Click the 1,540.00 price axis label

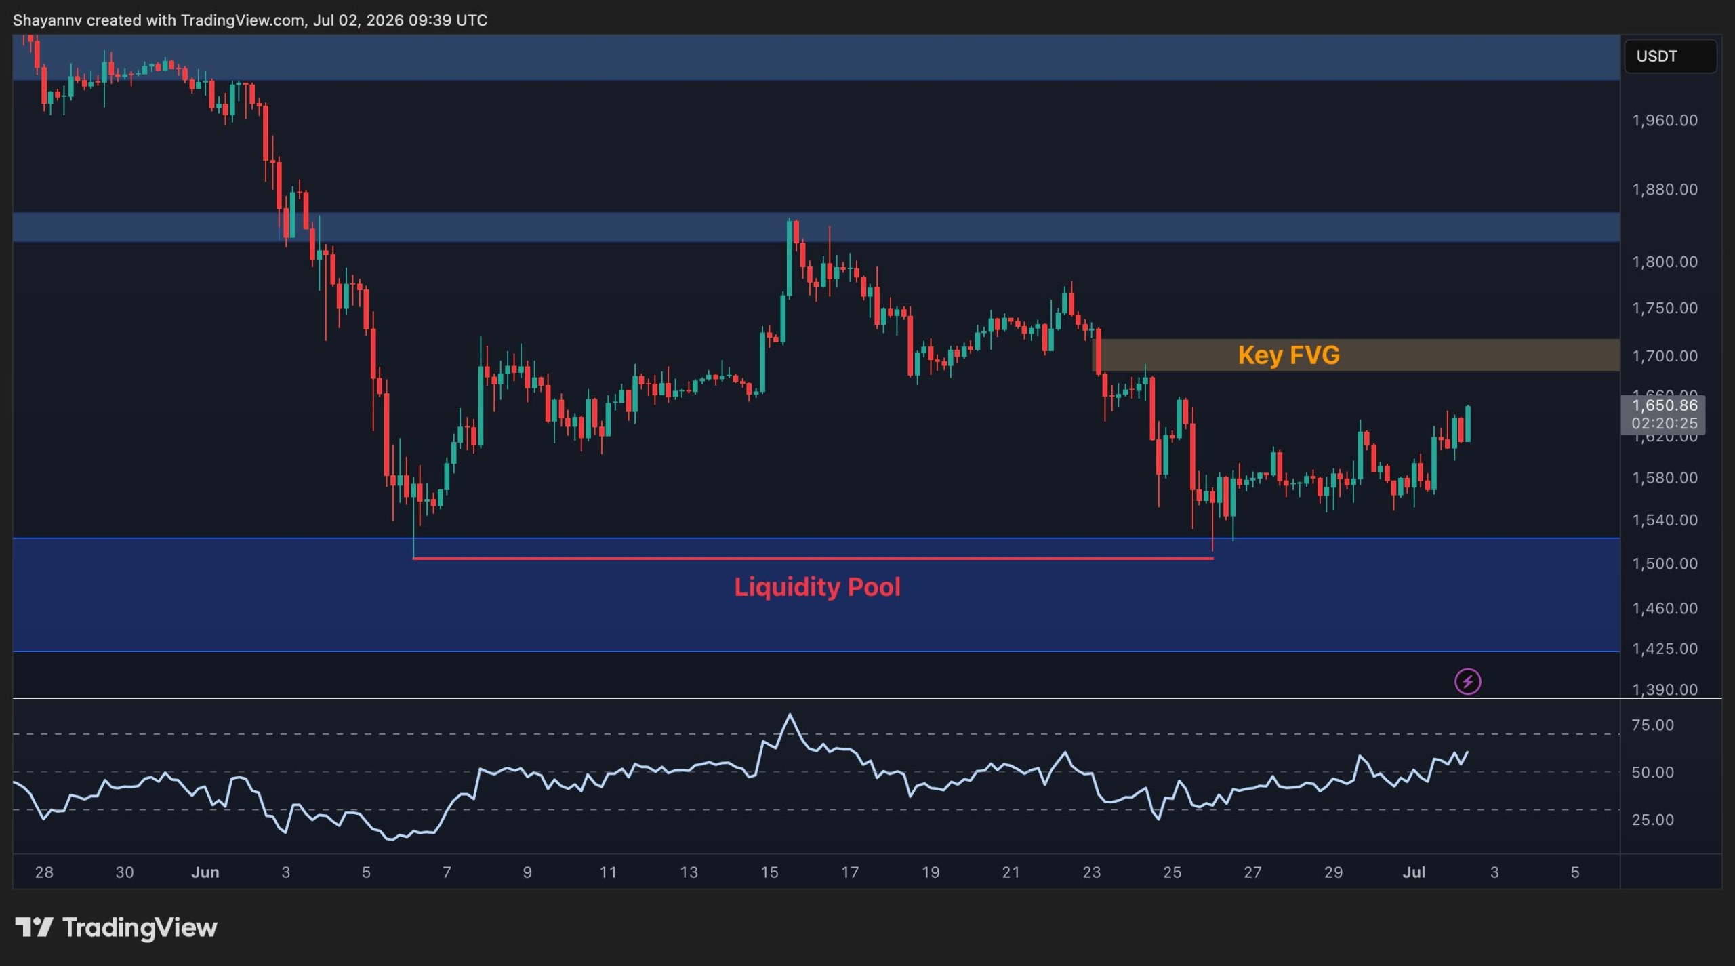tap(1665, 520)
